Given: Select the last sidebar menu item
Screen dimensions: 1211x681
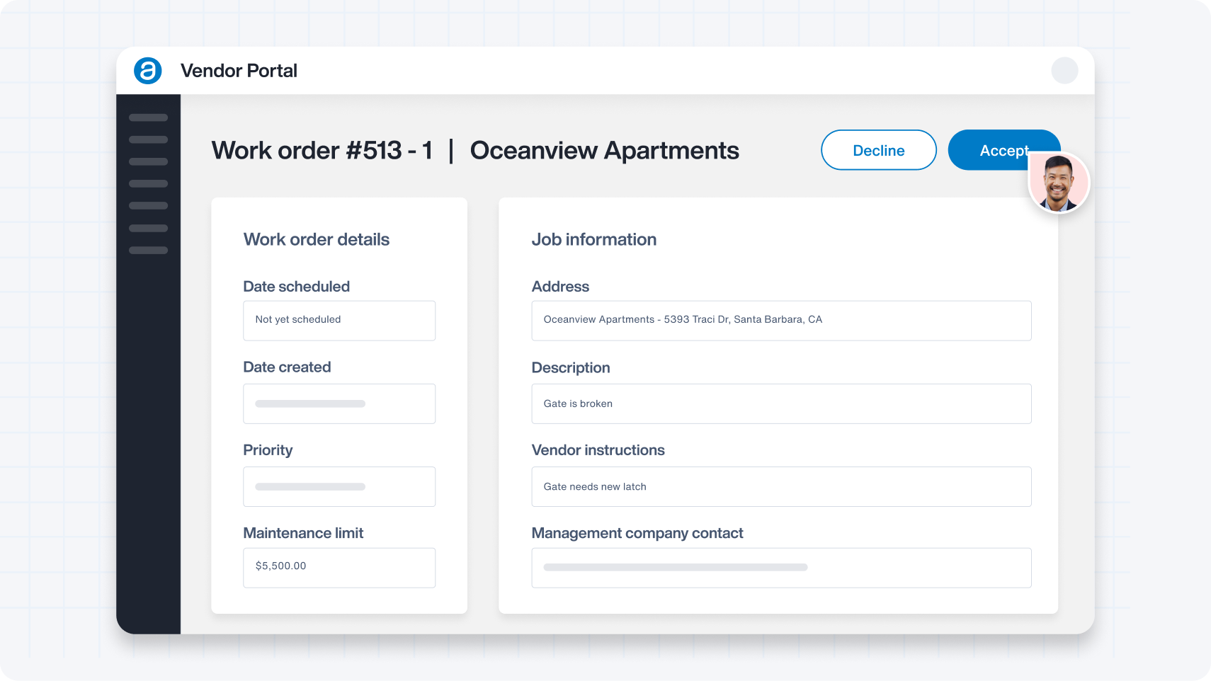Looking at the screenshot, I should (x=148, y=250).
